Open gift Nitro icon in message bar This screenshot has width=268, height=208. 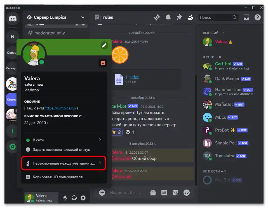click(153, 193)
